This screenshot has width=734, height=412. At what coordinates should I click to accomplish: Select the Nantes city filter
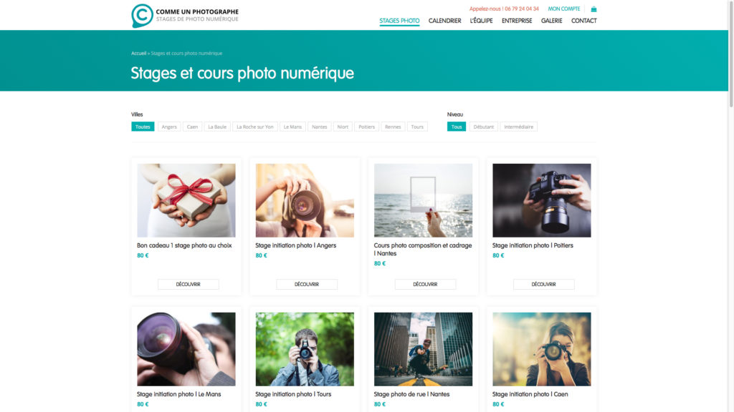click(x=320, y=127)
